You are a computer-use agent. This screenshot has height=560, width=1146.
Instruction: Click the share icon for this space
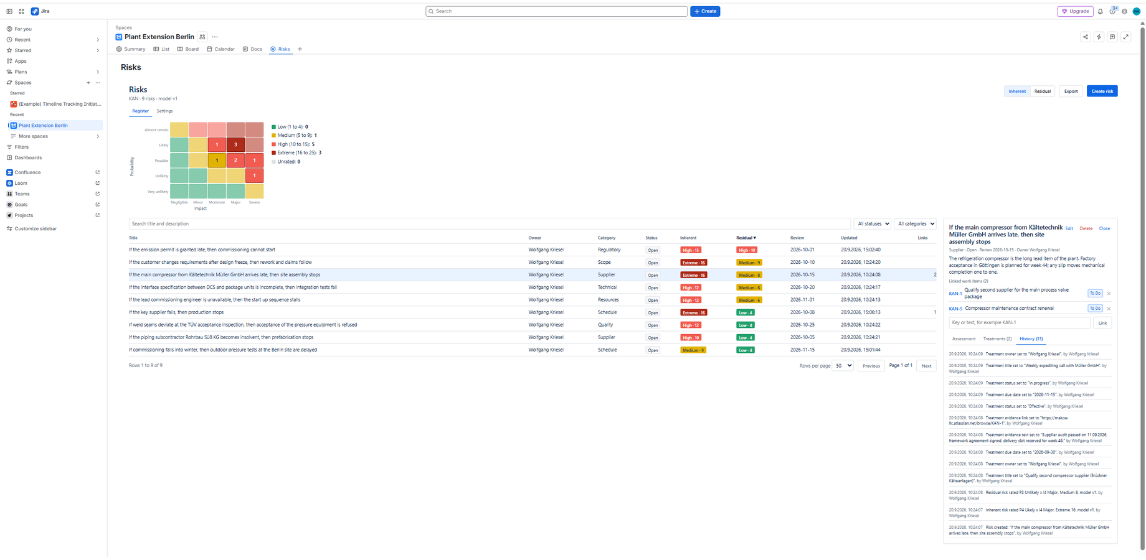pos(1086,37)
